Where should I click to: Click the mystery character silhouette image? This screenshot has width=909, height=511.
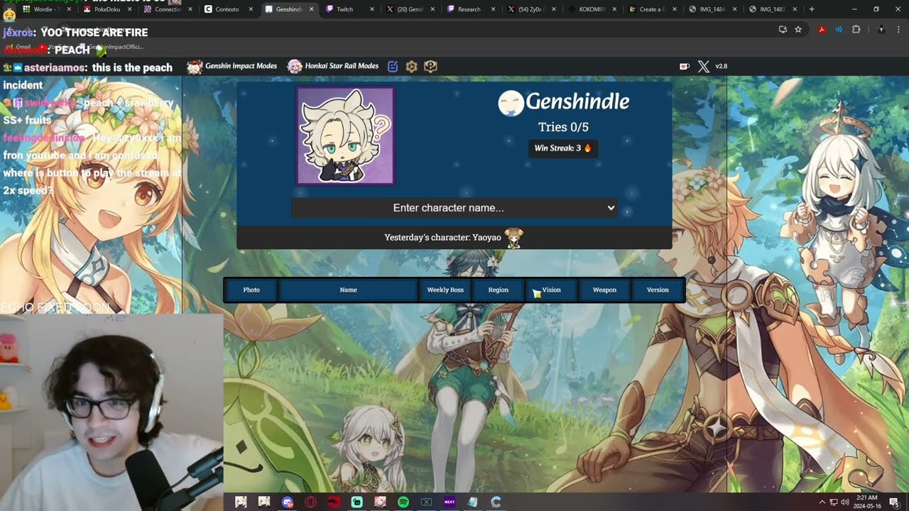[x=345, y=136]
